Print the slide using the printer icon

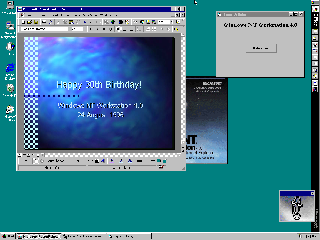click(x=44, y=22)
